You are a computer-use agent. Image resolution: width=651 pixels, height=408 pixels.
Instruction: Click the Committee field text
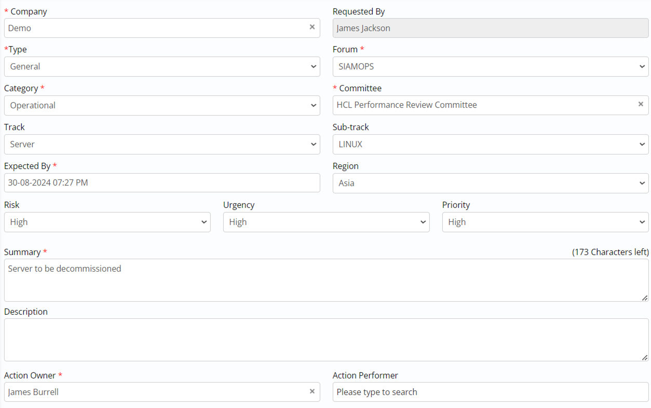point(406,105)
